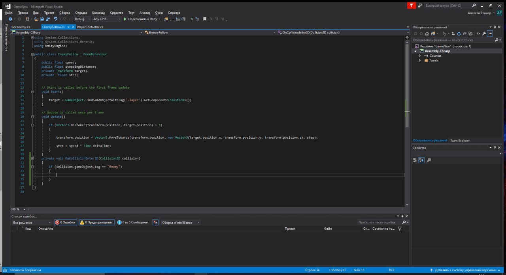
Task: Click the Collapse All icon in Solution Explorer
Action: click(x=464, y=34)
